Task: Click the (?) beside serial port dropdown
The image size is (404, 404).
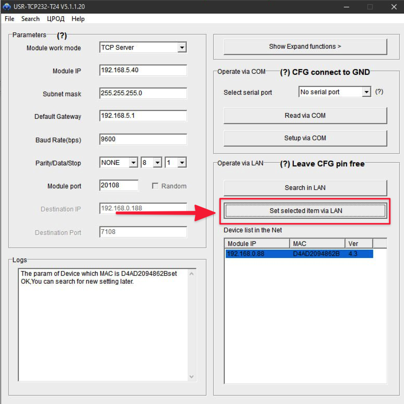Action: (379, 92)
